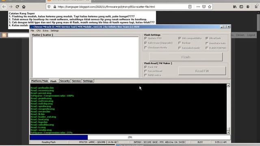Toggle HW compatibility checkbox
This screenshot has height=146, width=260.
pos(180,38)
